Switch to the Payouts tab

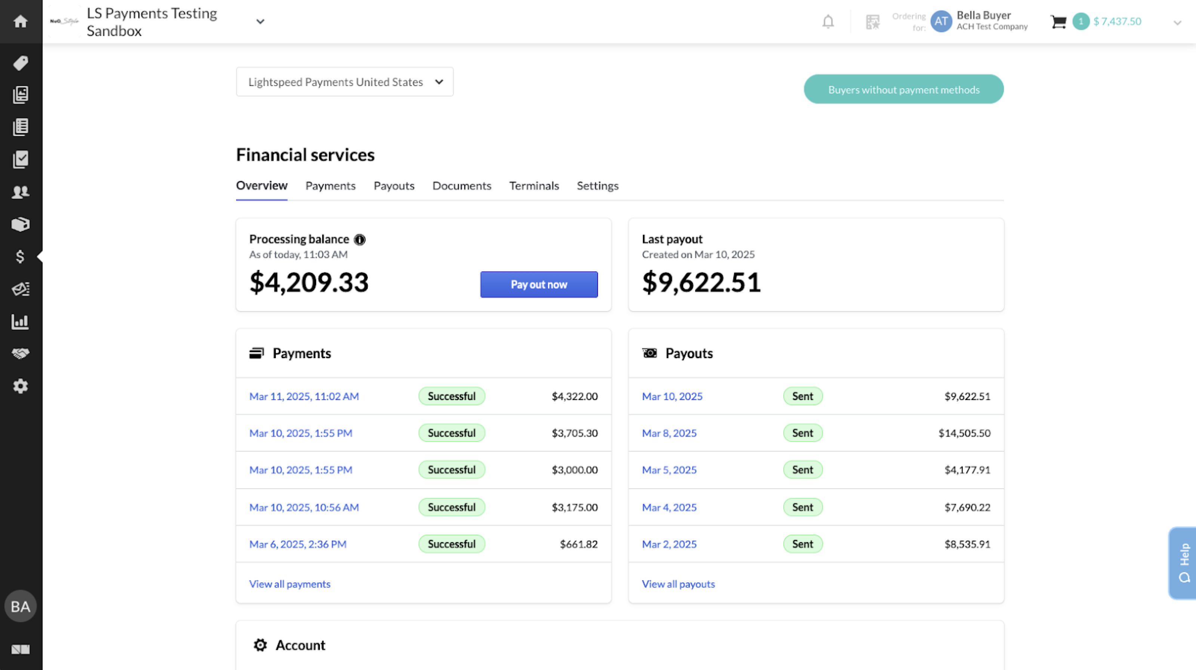[x=394, y=186]
